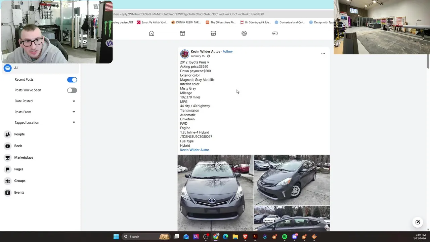Open the Sanat Ve Kültür bookmark

click(x=152, y=22)
